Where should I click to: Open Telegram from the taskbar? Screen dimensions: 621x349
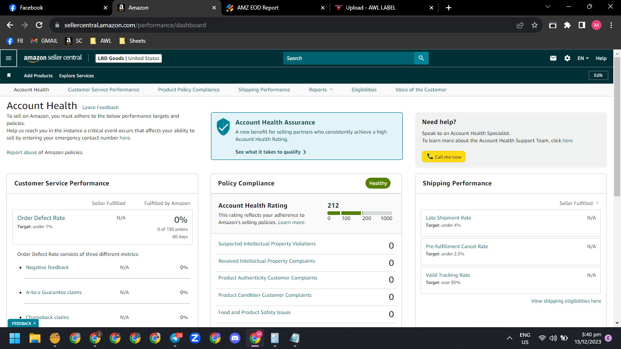pos(175,338)
